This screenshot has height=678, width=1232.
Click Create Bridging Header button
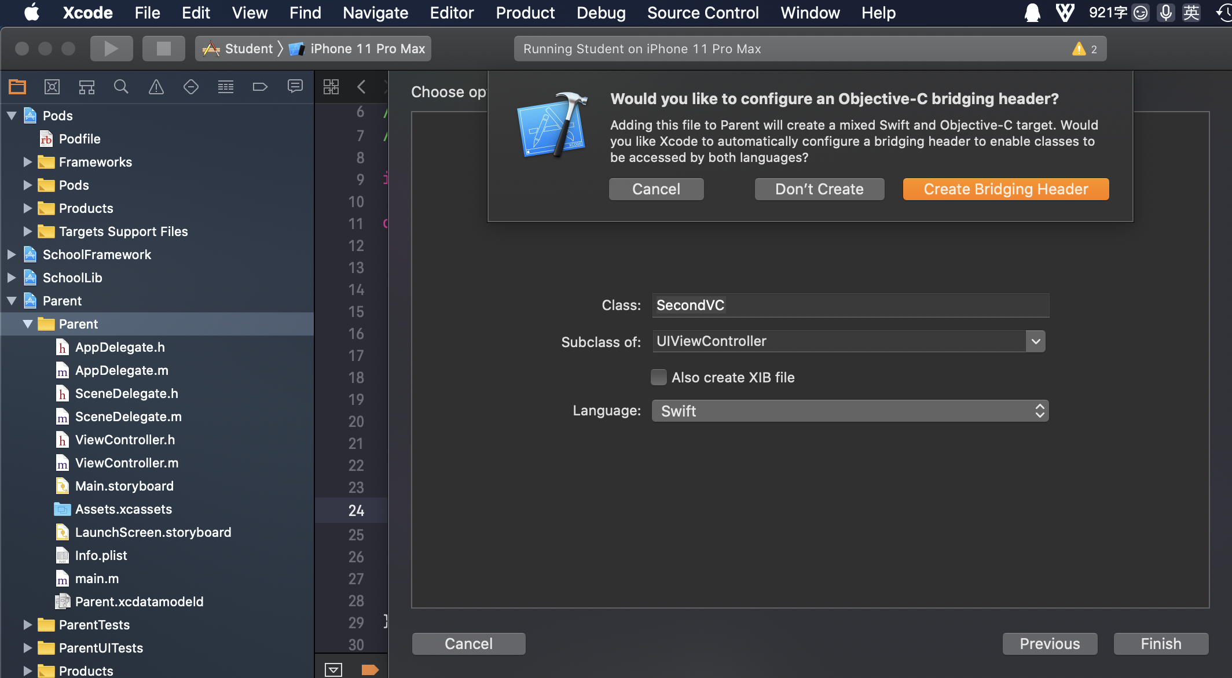tap(1006, 189)
